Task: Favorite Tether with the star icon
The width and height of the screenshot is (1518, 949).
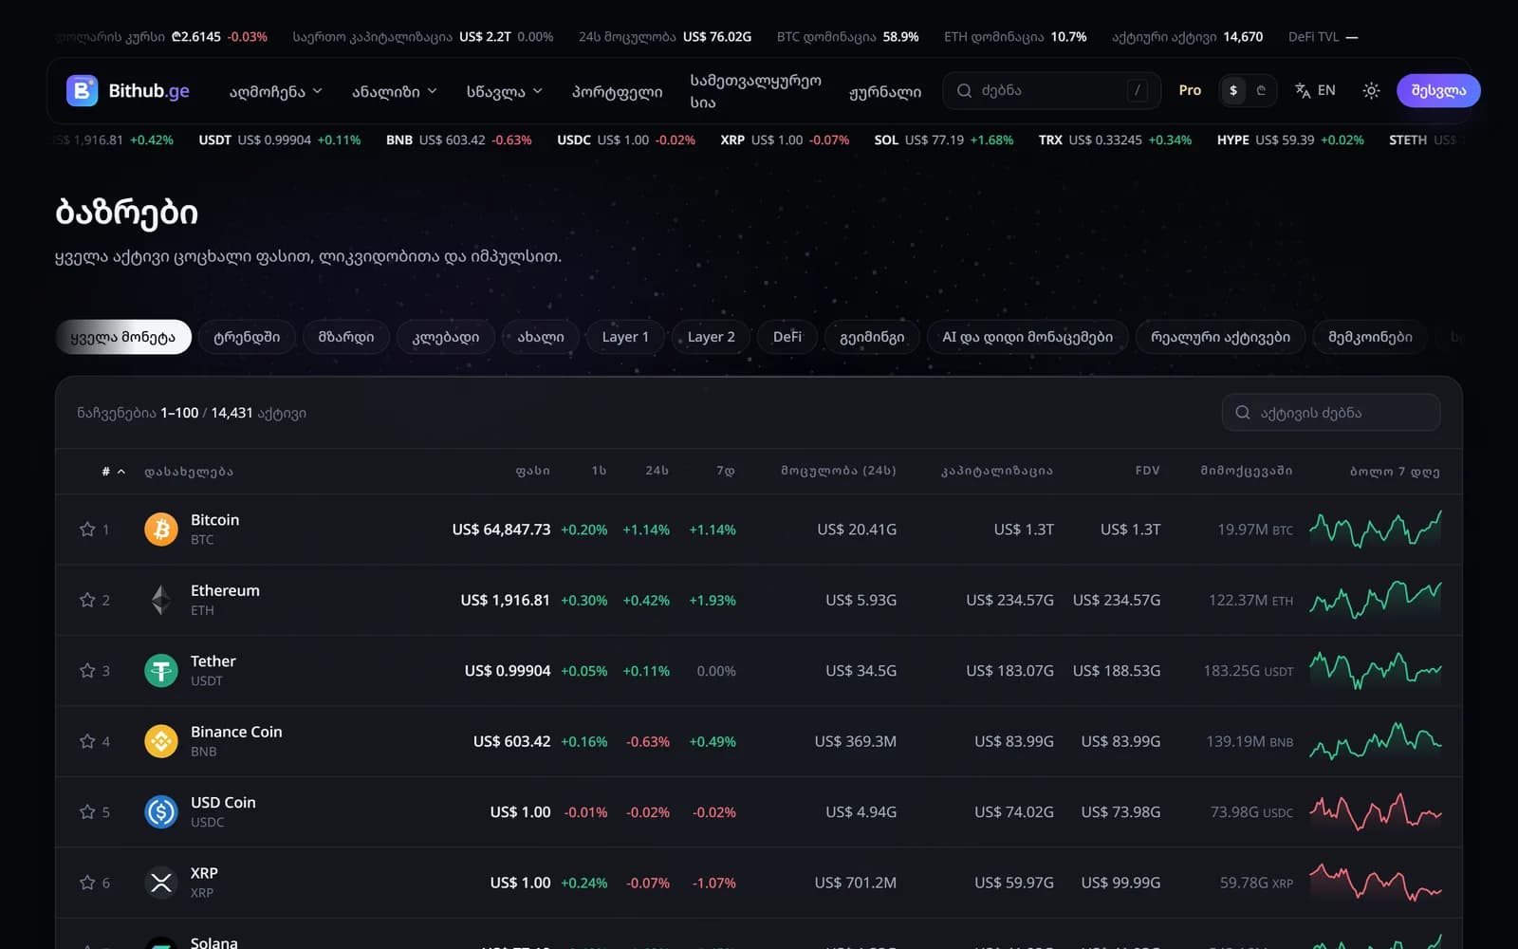Action: [87, 671]
